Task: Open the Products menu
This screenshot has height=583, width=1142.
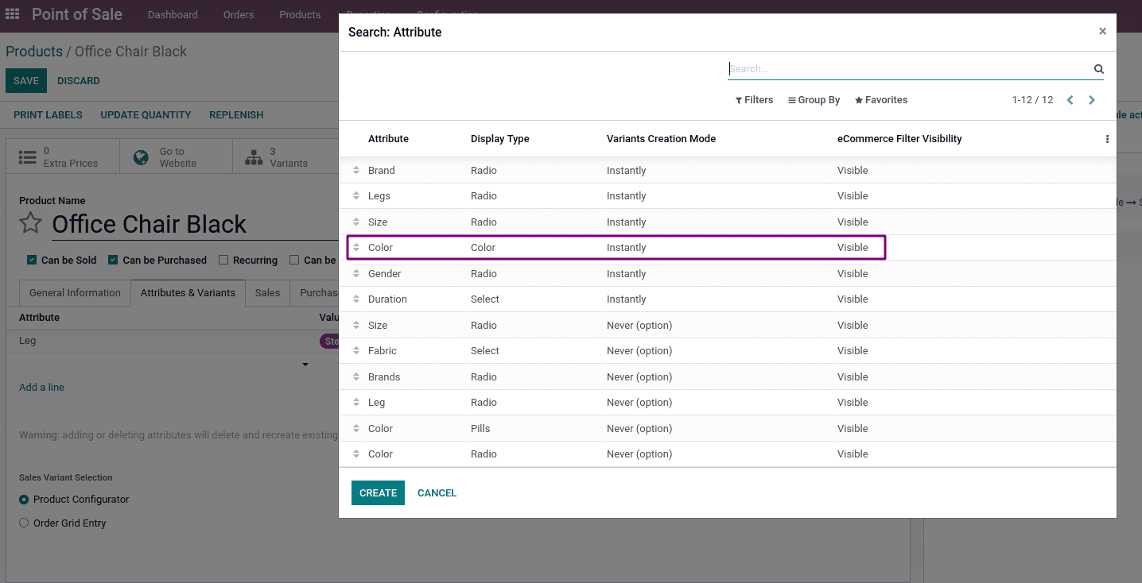Action: coord(300,15)
